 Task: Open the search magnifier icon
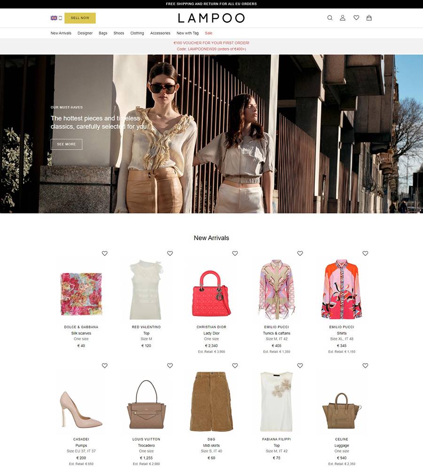330,18
